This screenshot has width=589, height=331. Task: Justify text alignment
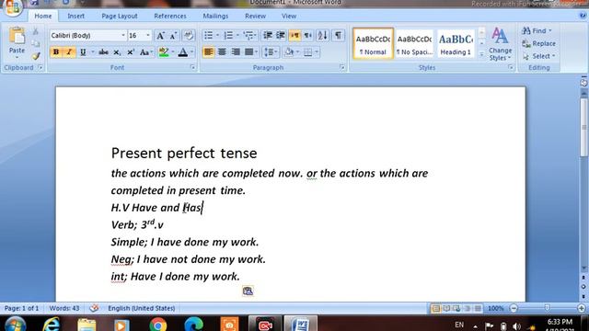coord(248,52)
